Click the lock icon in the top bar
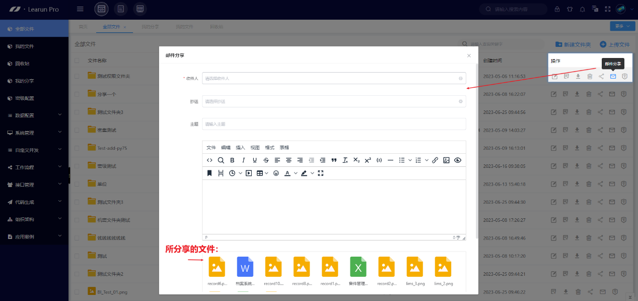Screen dimensions: 638x301 pos(557,9)
